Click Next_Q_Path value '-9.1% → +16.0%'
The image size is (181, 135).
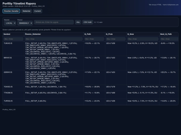click(x=168, y=93)
